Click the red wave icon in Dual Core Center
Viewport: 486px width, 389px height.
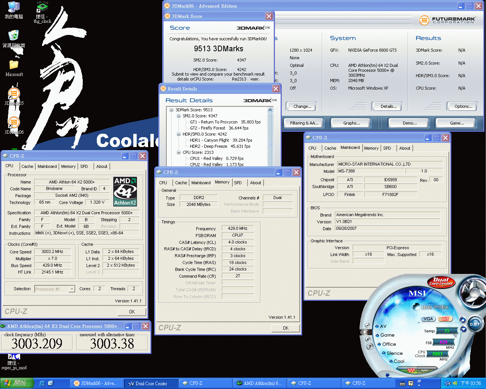coord(411,370)
